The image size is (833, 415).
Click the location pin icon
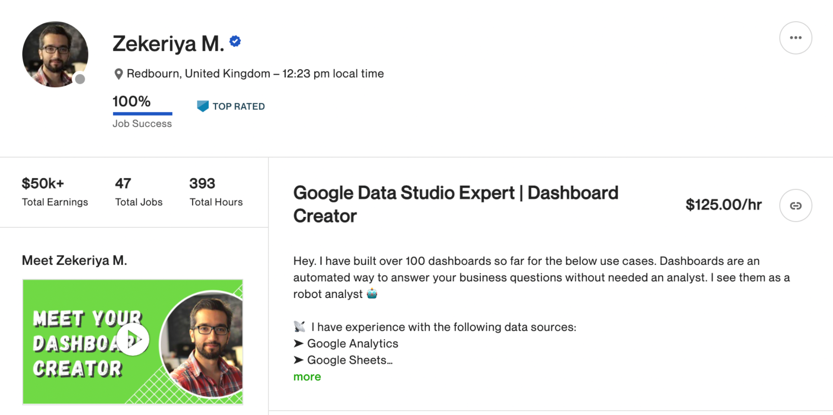119,74
